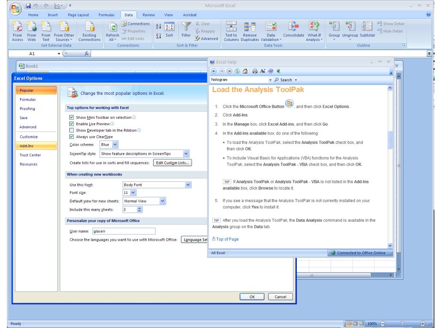Click the Subtotal command
Screen dimensions: 438x328
click(x=367, y=30)
